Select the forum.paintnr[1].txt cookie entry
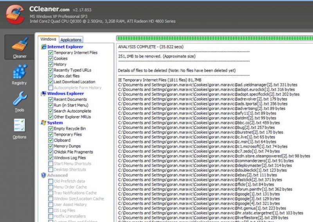313x222 pixels. point(205,189)
